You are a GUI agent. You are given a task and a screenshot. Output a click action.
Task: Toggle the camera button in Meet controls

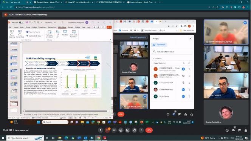[x=107, y=130]
